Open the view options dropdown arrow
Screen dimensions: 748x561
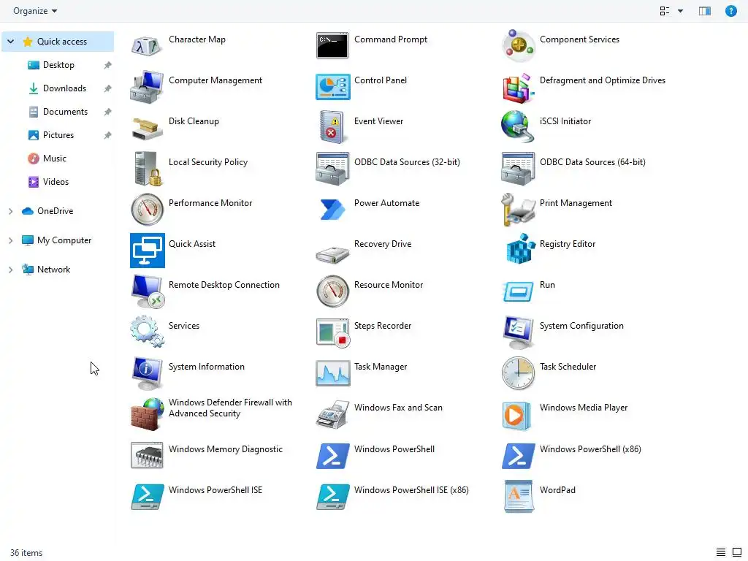680,11
